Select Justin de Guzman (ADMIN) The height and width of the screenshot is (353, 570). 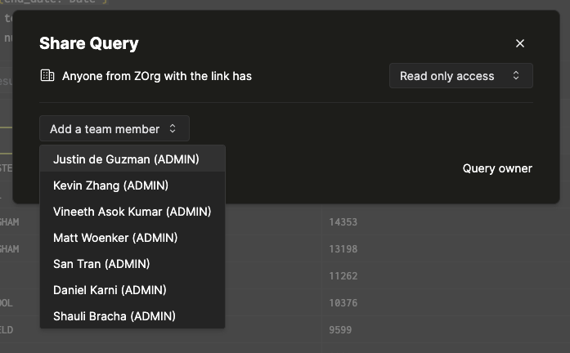[126, 159]
